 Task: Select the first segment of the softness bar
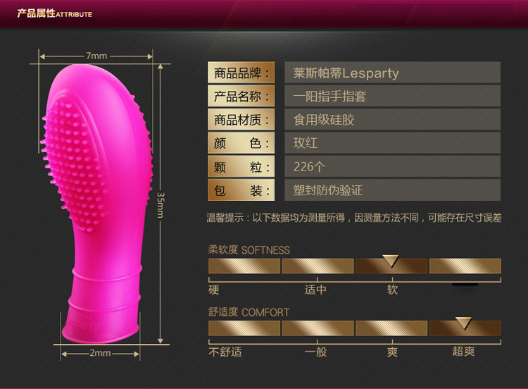(244, 266)
